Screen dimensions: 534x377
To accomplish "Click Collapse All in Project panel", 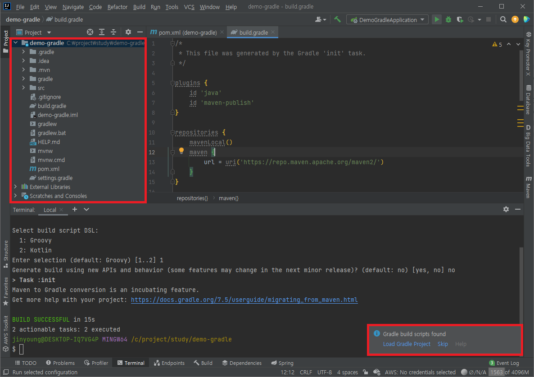I will pyautogui.click(x=113, y=32).
